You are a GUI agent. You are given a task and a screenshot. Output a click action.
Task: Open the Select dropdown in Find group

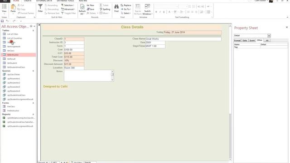(x=126, y=13)
